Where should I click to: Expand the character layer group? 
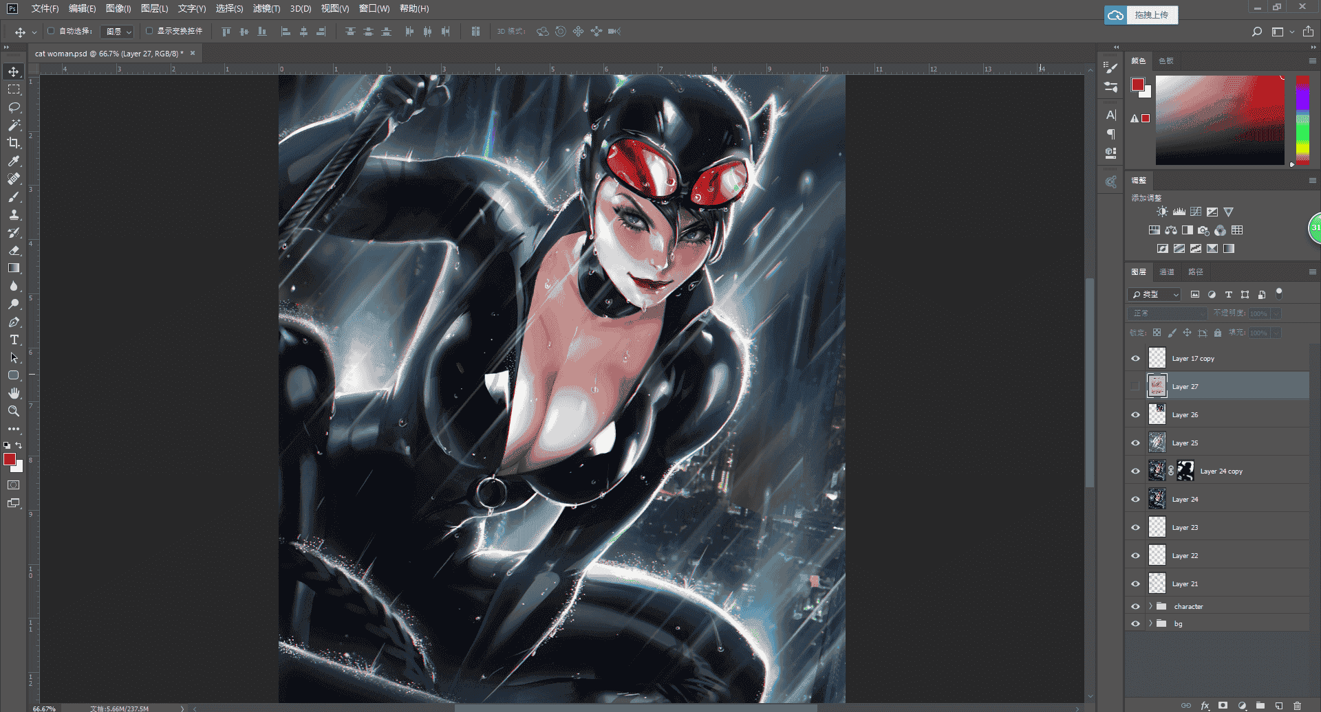(x=1150, y=606)
